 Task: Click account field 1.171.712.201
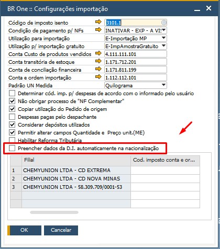click(136, 62)
